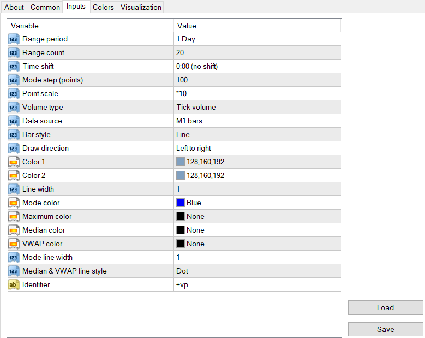Click the Color 1 text '128,160,192'
The height and width of the screenshot is (338, 425).
[x=206, y=162]
